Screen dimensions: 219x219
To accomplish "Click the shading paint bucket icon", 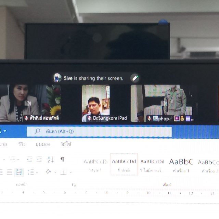I will pyautogui.click(x=48, y=172).
